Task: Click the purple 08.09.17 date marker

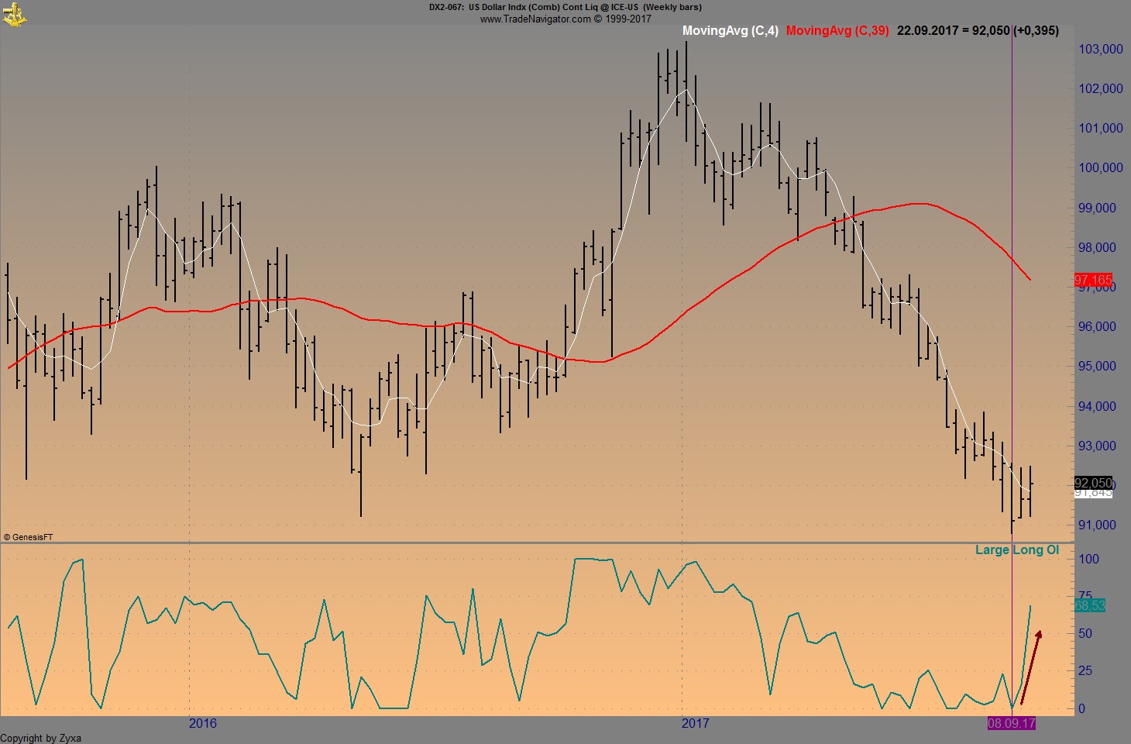Action: pyautogui.click(x=1011, y=724)
